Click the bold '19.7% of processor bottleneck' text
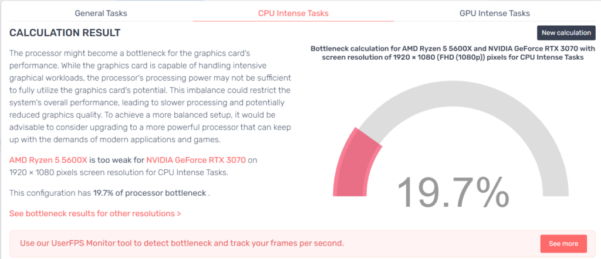This screenshot has width=601, height=259. point(149,192)
